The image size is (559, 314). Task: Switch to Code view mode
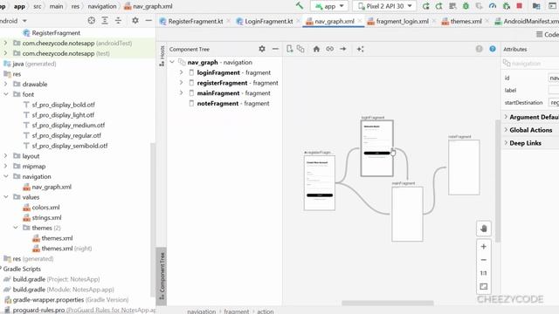click(x=548, y=34)
